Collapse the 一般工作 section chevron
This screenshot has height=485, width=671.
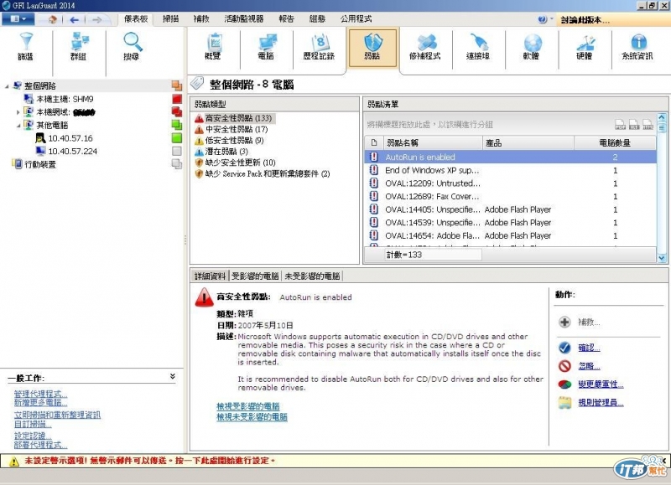point(173,376)
